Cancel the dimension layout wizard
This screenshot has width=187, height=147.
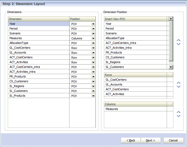tap(173, 140)
